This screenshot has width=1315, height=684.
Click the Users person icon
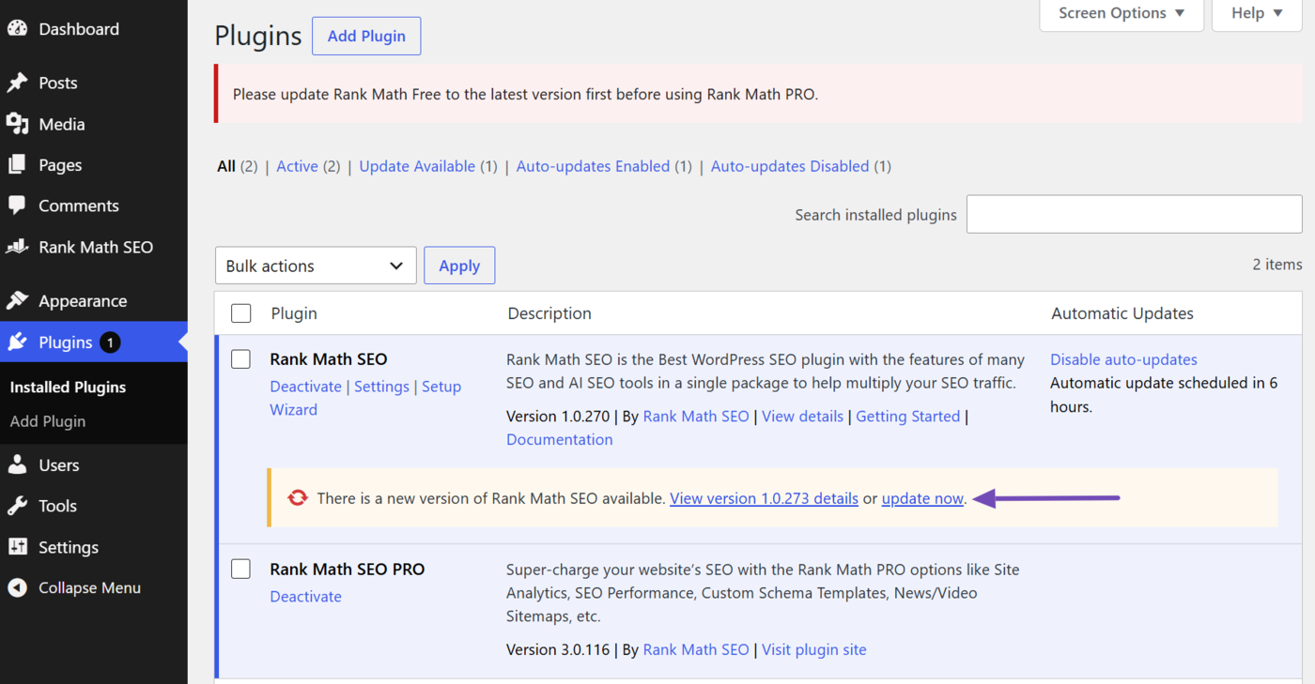tap(17, 464)
